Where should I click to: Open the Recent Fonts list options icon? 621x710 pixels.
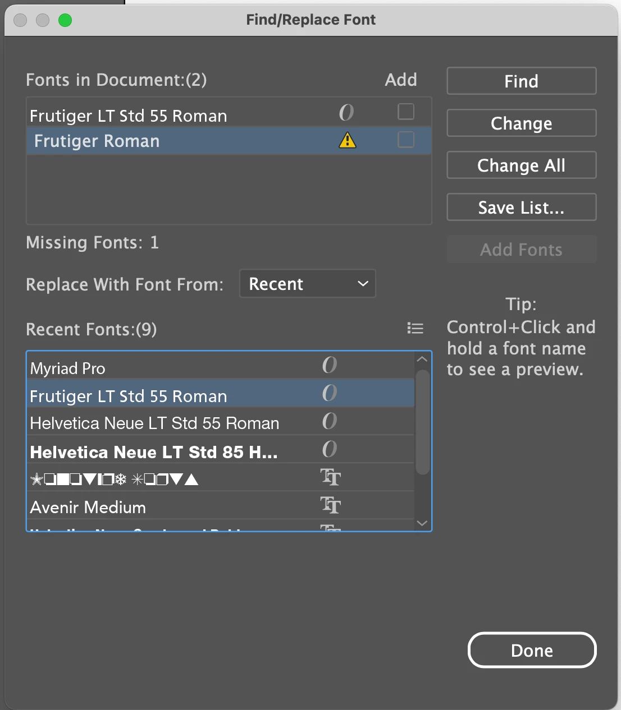(x=415, y=329)
